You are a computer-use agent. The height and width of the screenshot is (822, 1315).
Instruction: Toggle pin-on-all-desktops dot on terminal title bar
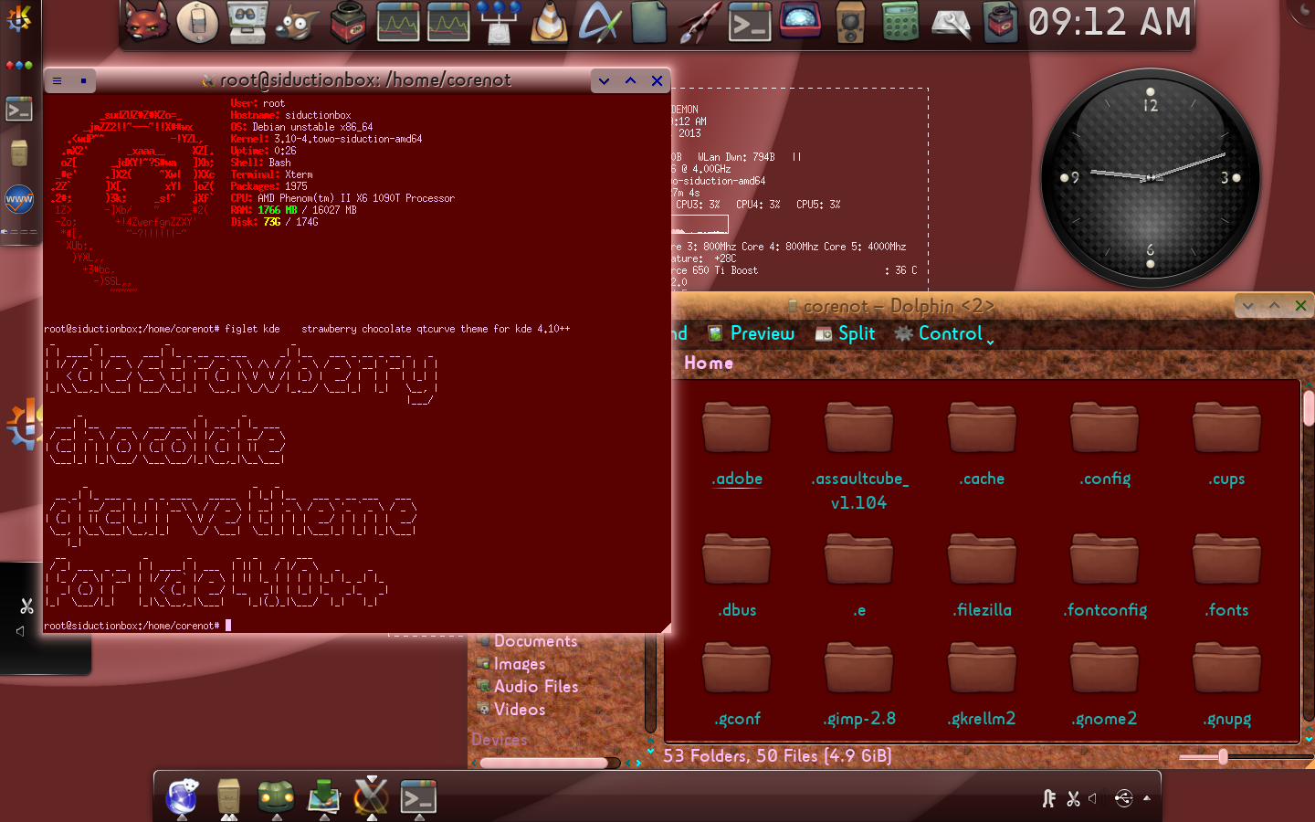83,80
